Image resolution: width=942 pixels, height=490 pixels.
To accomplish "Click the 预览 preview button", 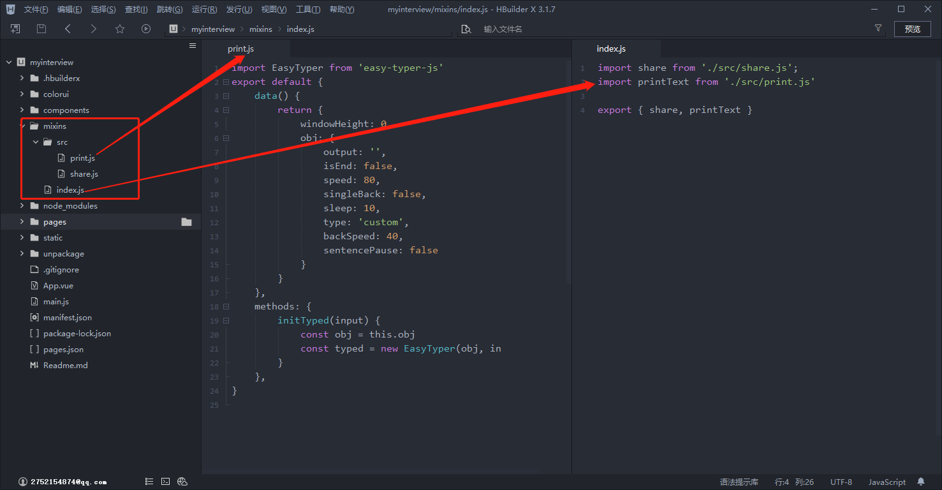I will [x=913, y=29].
